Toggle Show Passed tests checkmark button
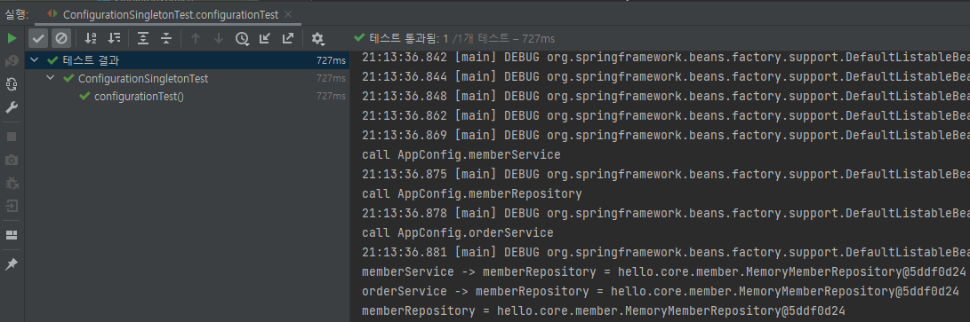 click(38, 38)
